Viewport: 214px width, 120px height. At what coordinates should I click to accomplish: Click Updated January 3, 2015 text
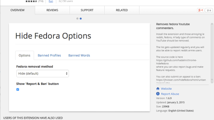click(170, 102)
